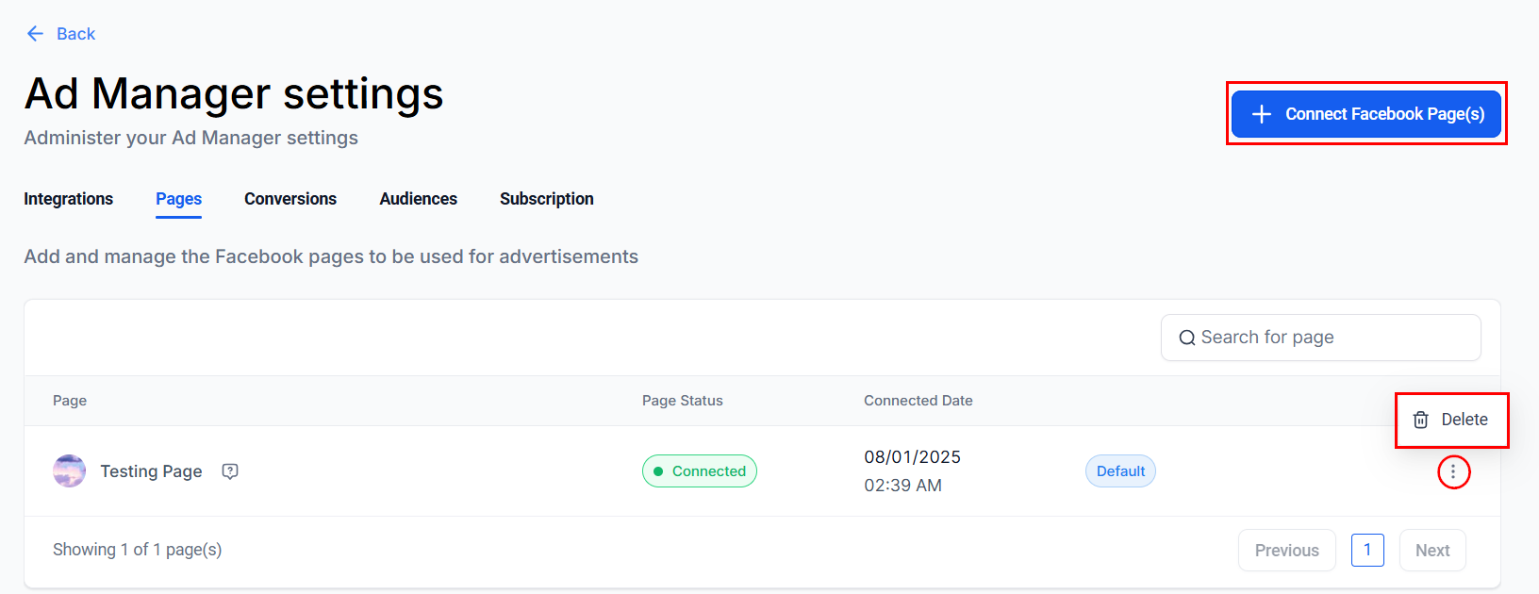Open the three-dot actions menu
Screen dimensions: 1539x594
click(x=1453, y=471)
